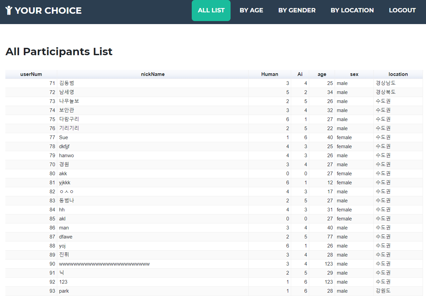Click the nickname akk
This screenshot has height=296, width=426.
pyautogui.click(x=63, y=174)
